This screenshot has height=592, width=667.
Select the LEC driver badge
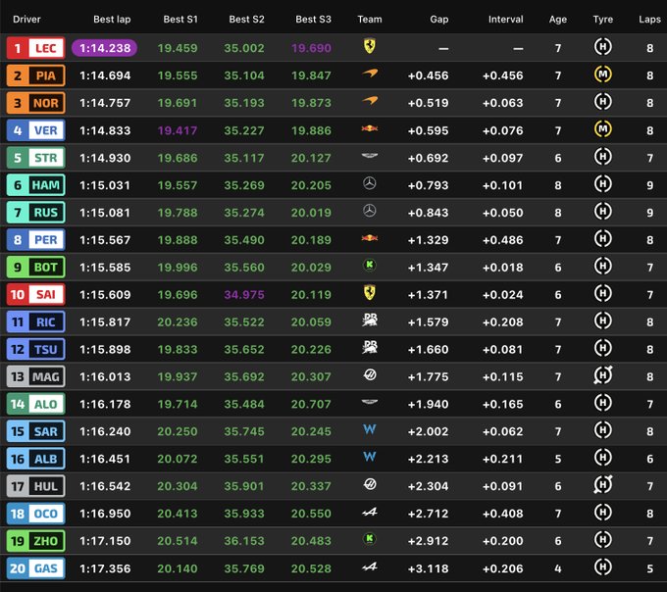[35, 48]
